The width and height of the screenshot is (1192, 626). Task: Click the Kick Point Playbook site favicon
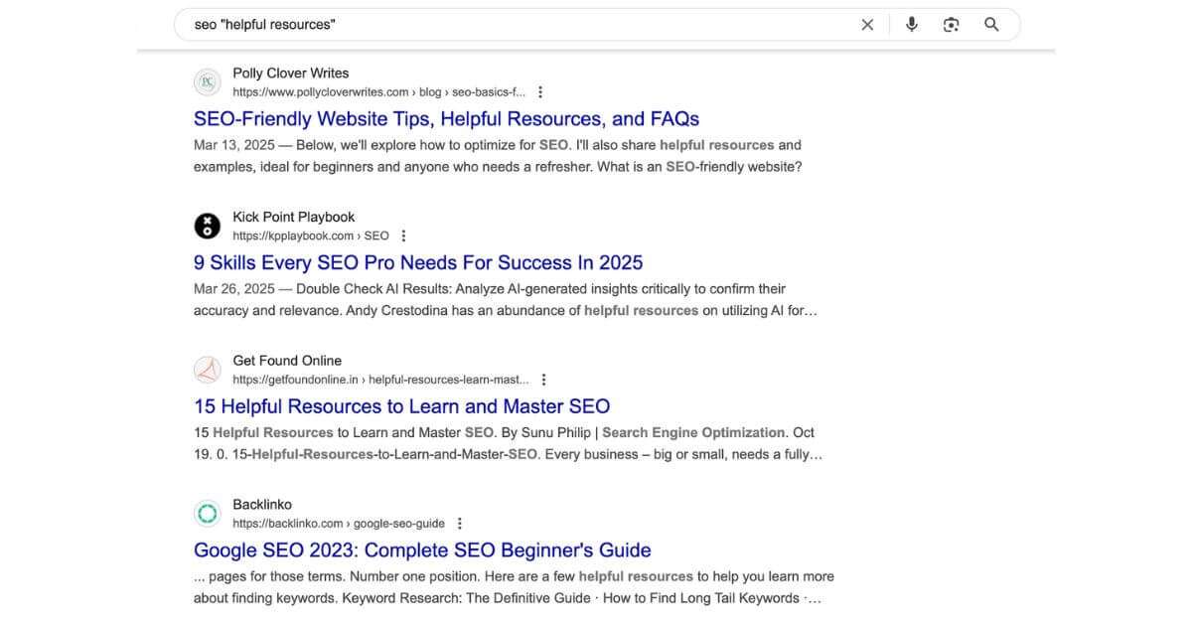pos(207,227)
